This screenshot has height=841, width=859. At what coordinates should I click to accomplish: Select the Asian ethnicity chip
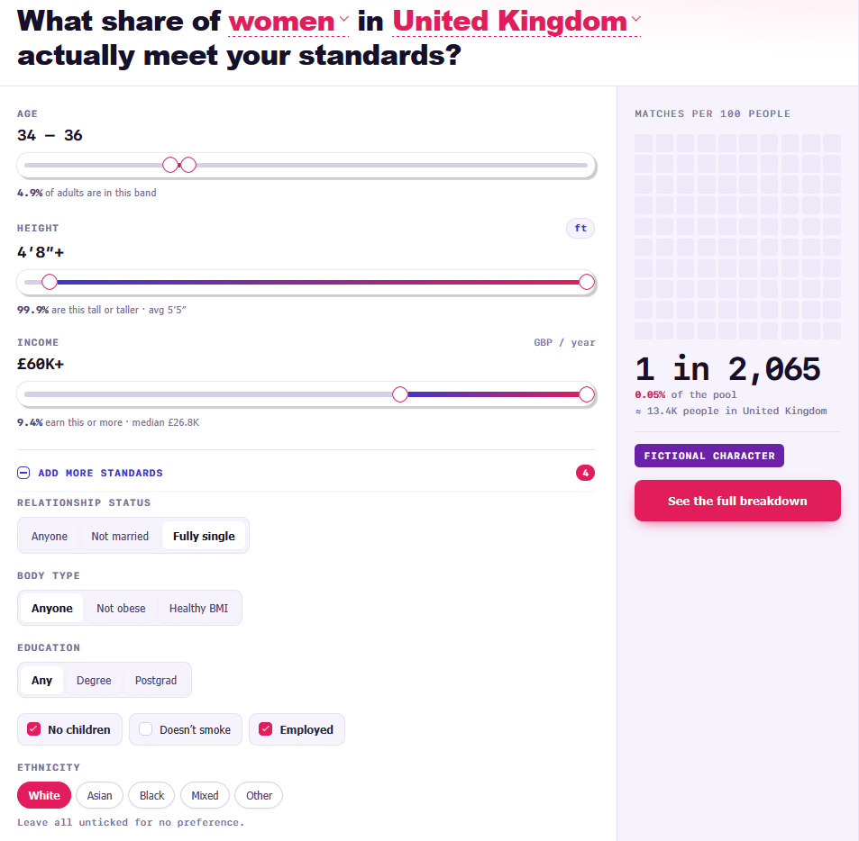tap(100, 795)
